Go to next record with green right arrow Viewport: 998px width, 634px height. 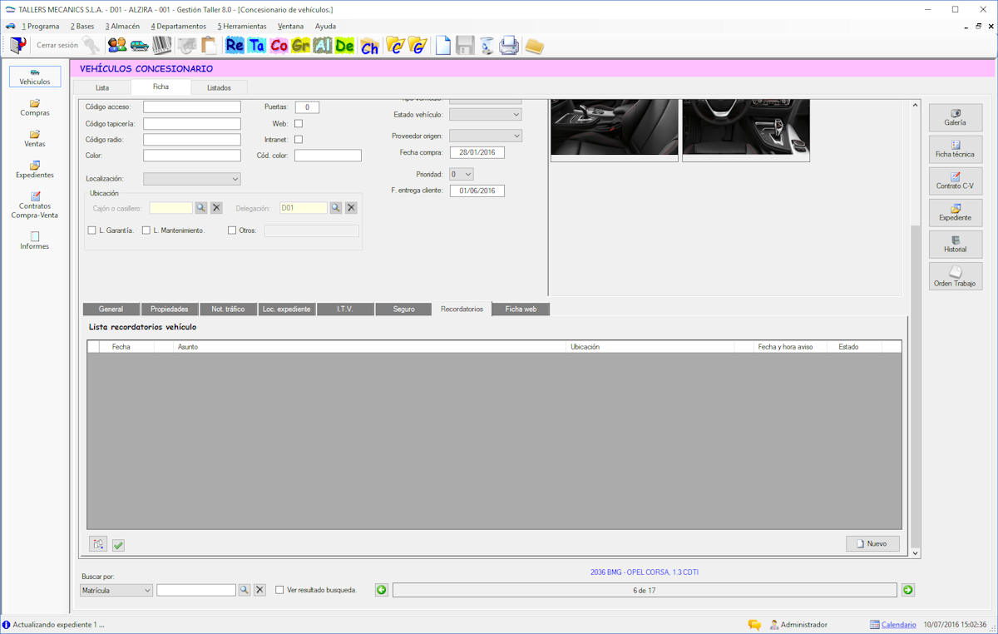908,590
